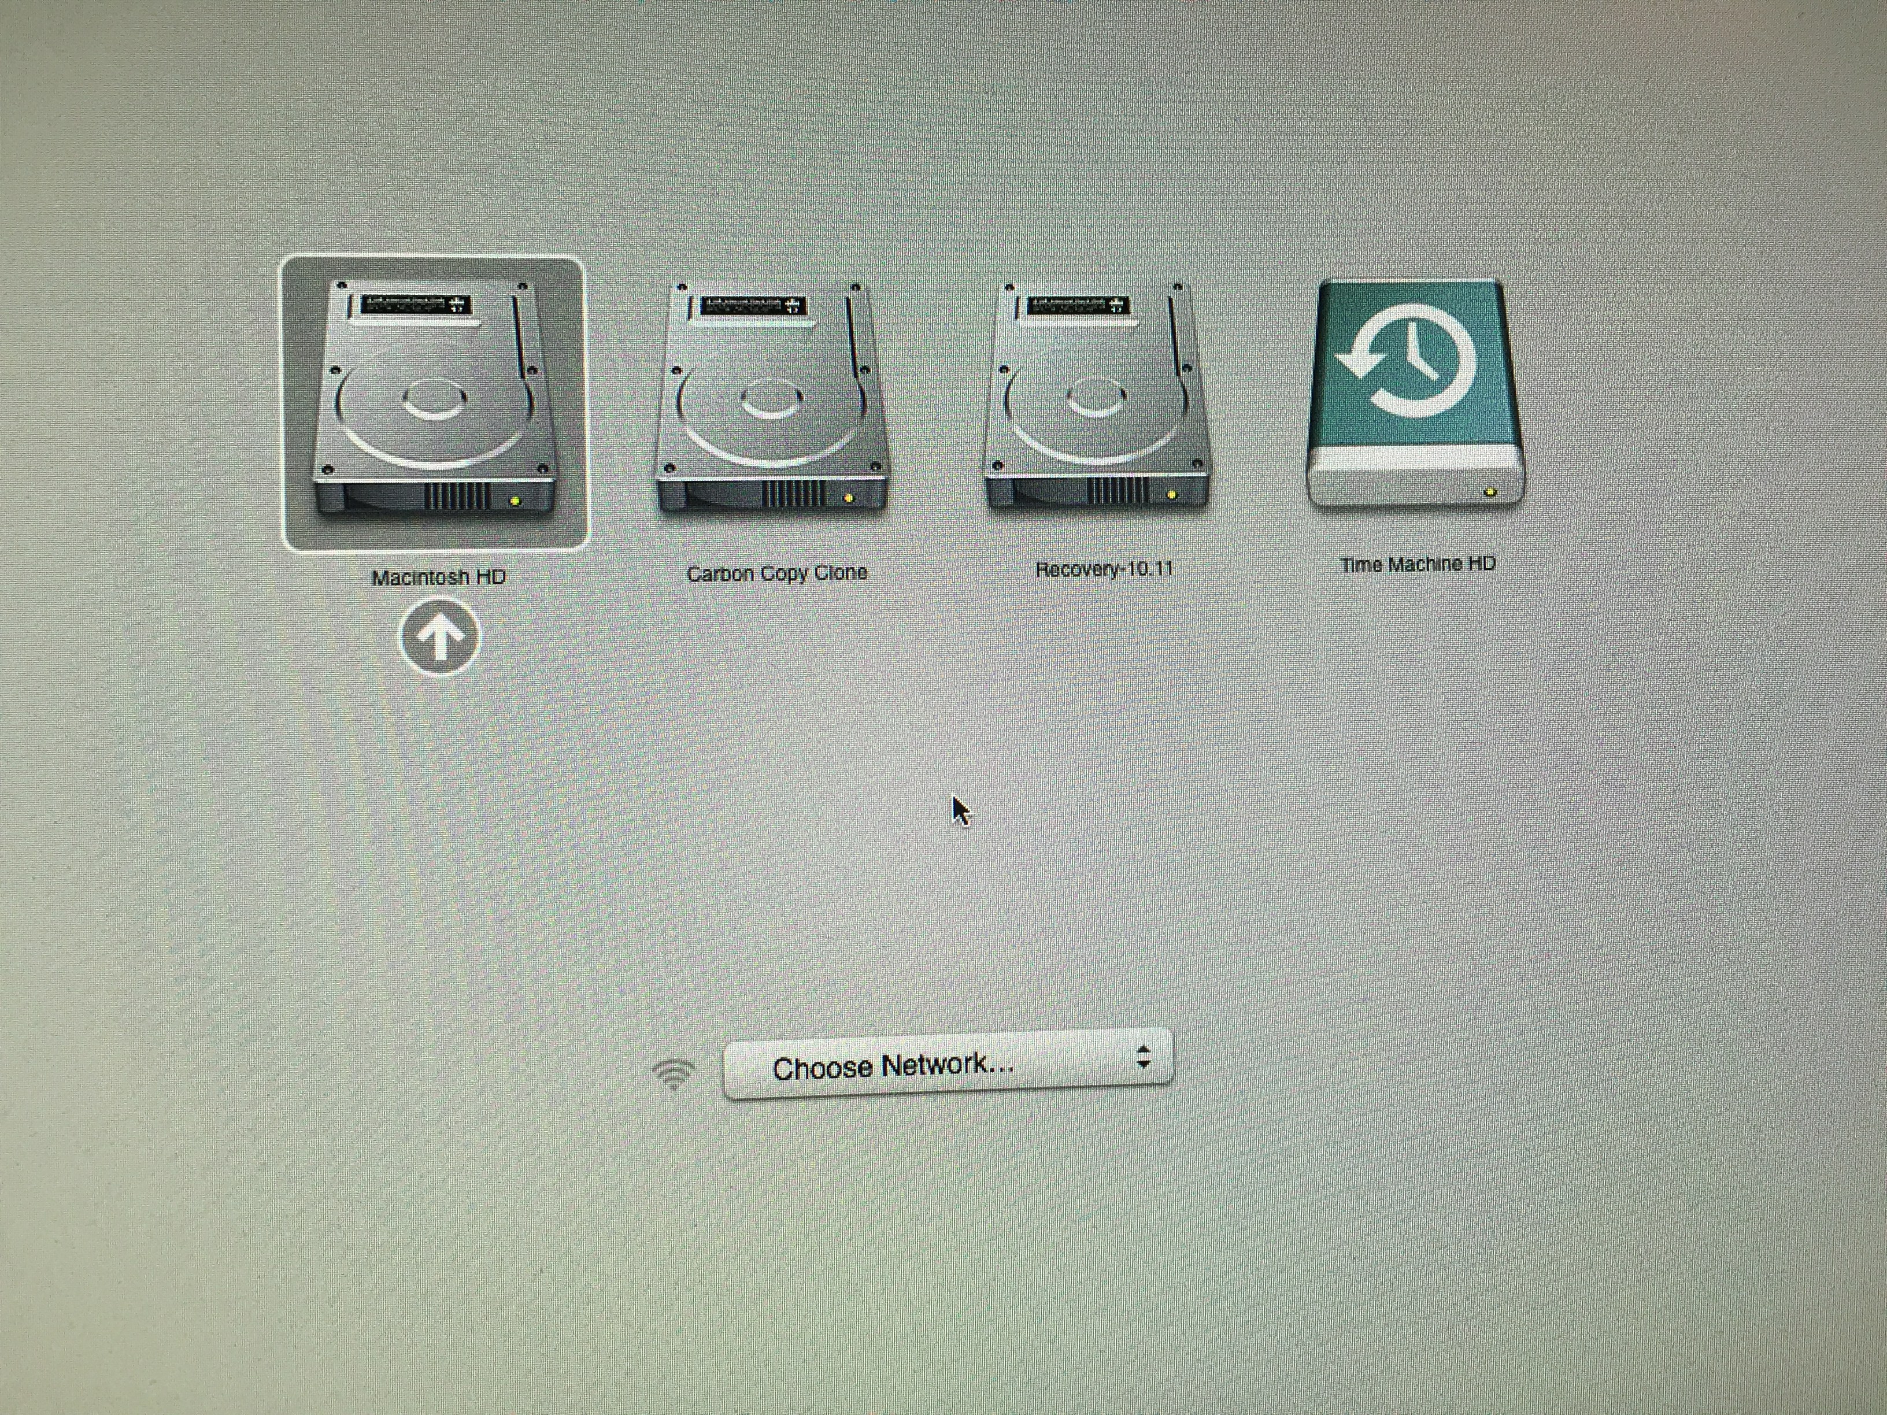This screenshot has height=1415, width=1887.
Task: Click the Macintosh HD label
Action: coord(438,577)
